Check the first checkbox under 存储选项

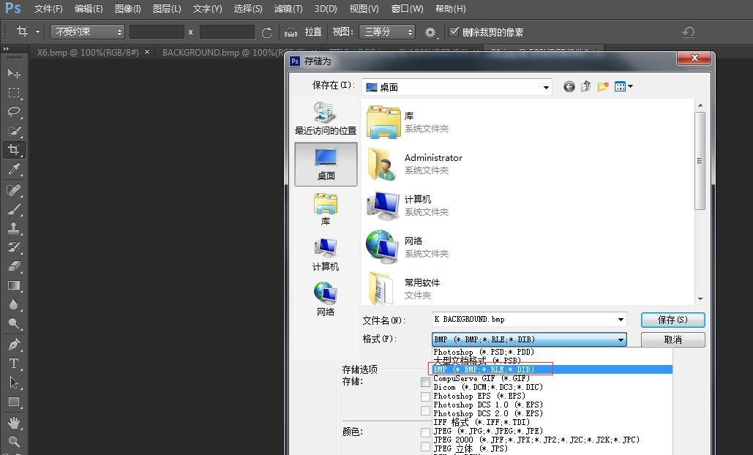(425, 382)
